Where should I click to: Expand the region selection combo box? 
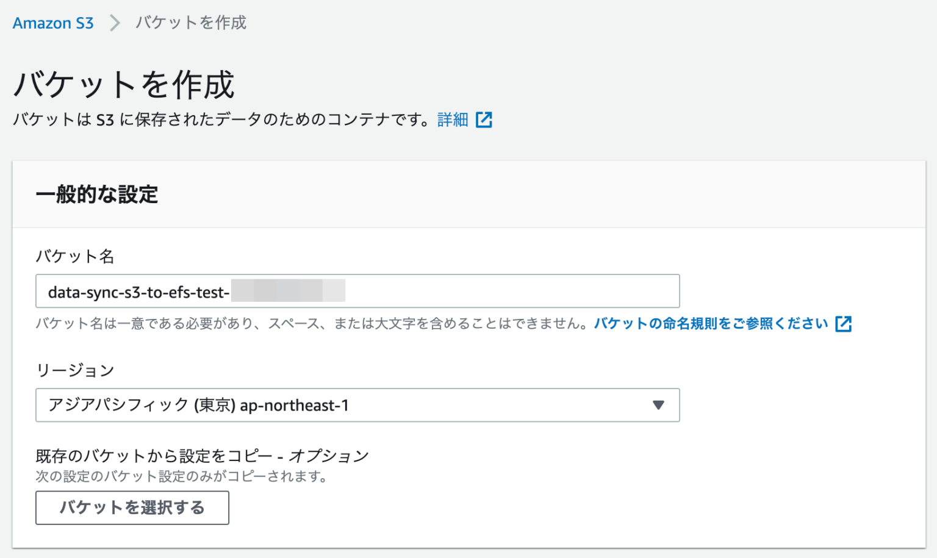[x=357, y=405]
